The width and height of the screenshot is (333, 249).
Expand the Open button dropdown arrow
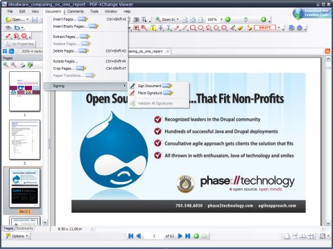[x=28, y=19]
